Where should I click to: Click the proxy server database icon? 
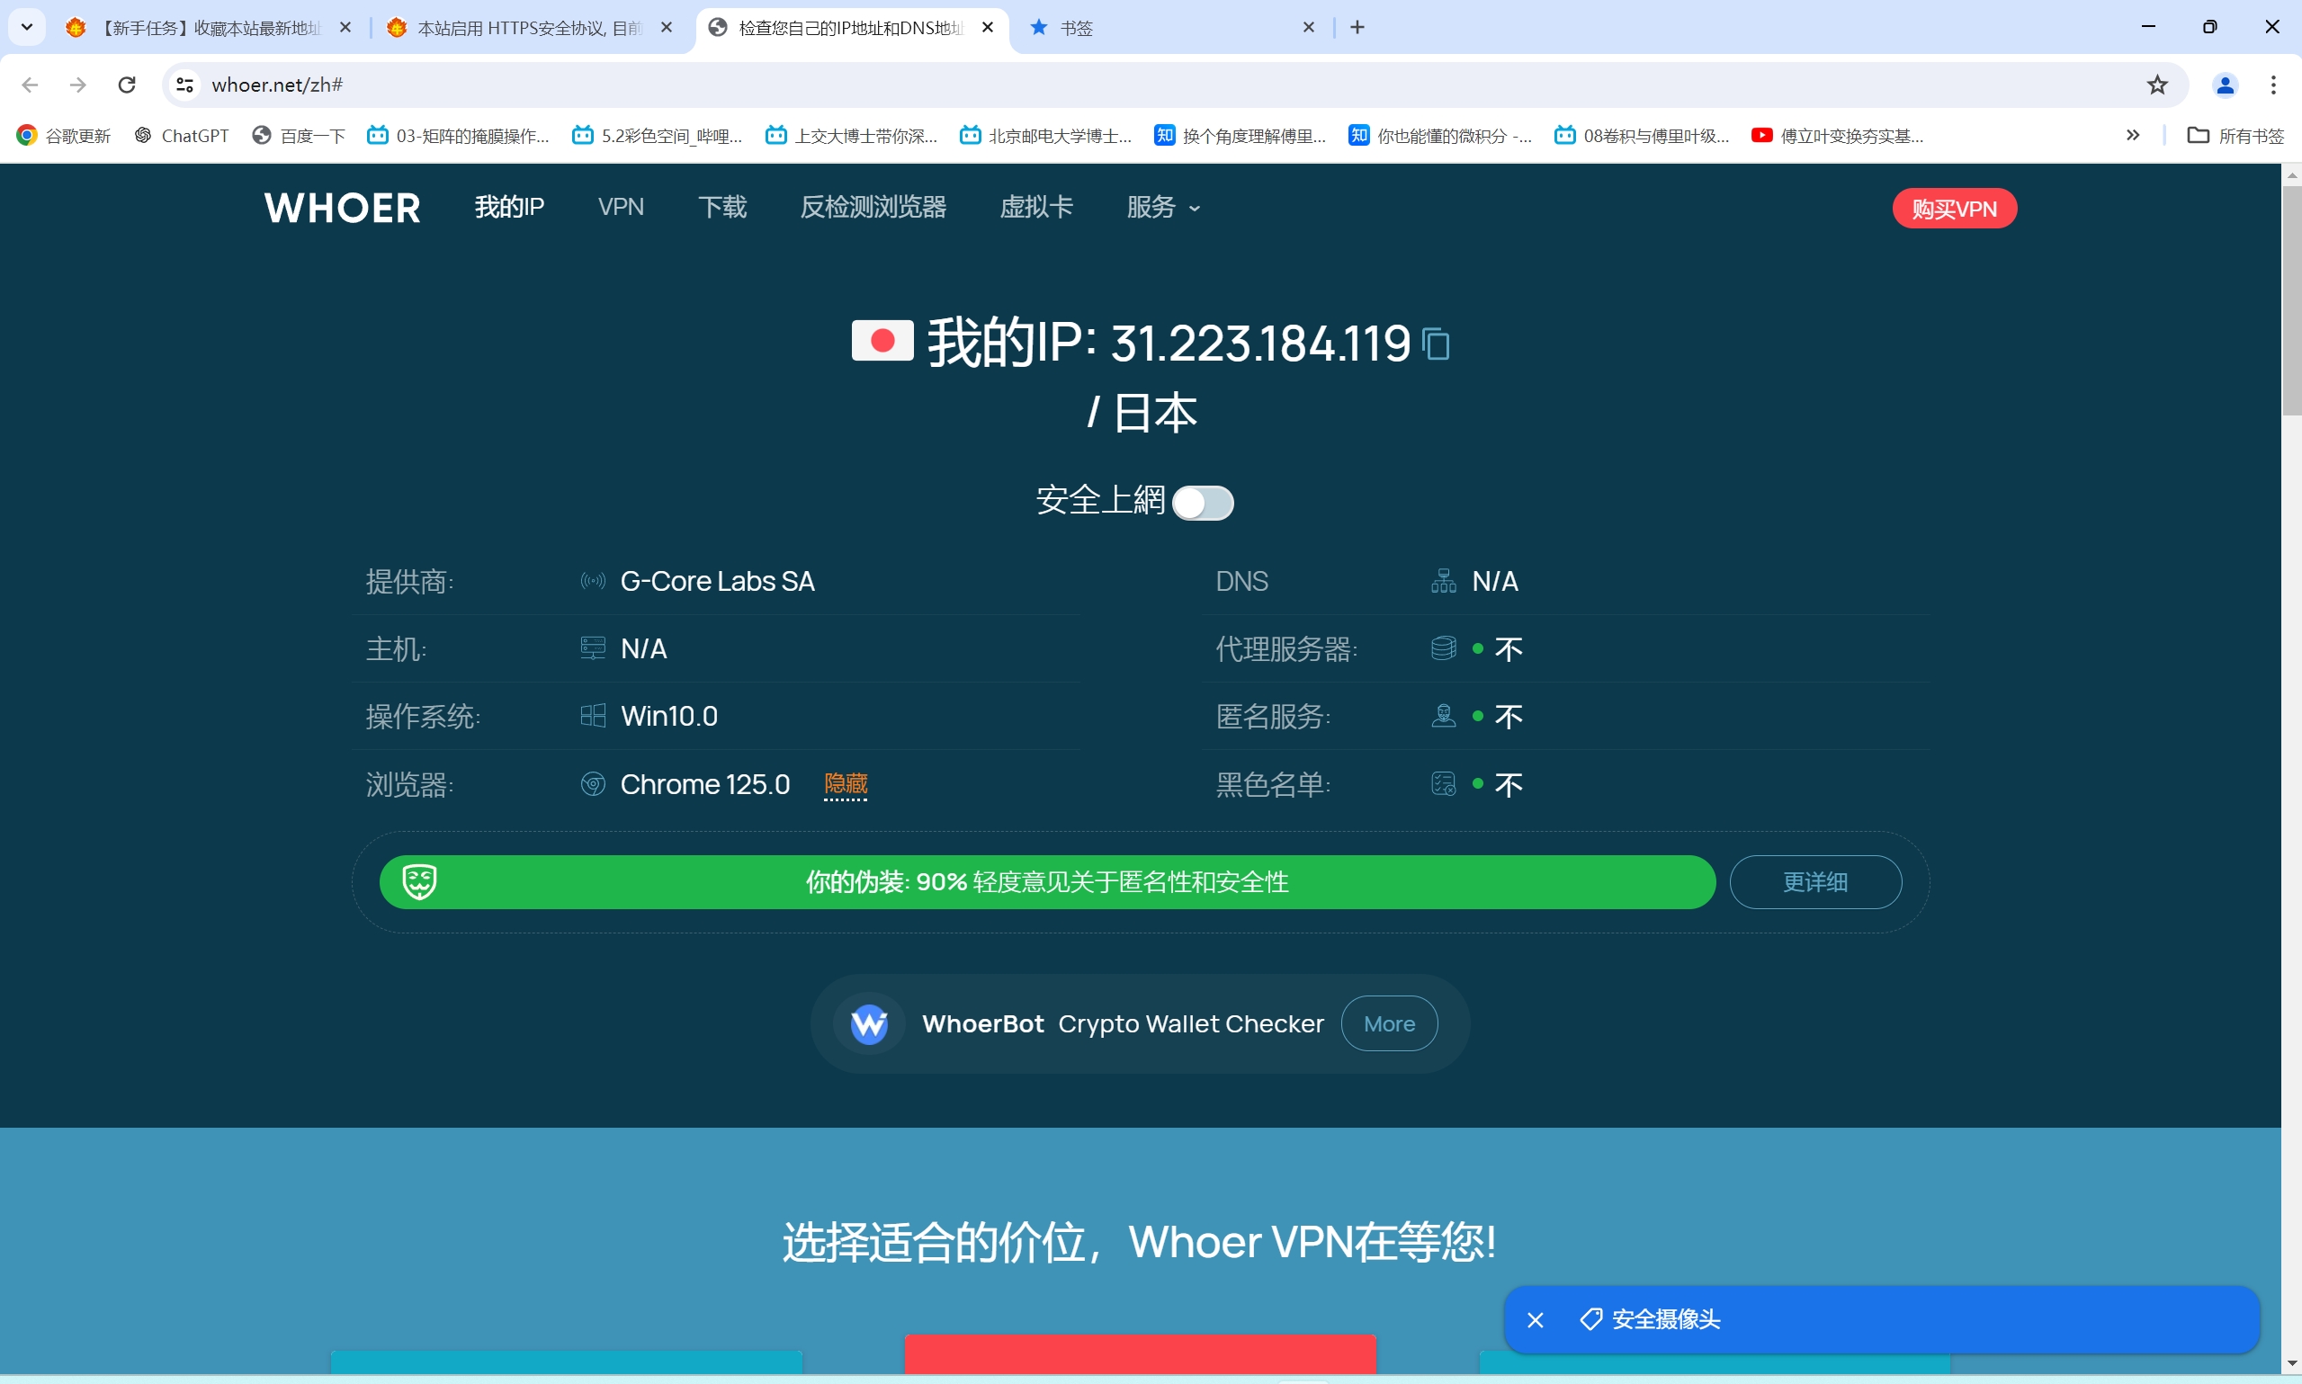point(1443,648)
